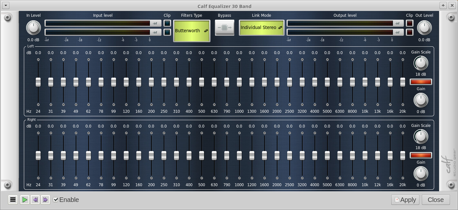Click the Left channel 1300 frequency label
This screenshot has width=458, height=210.
coord(252,111)
